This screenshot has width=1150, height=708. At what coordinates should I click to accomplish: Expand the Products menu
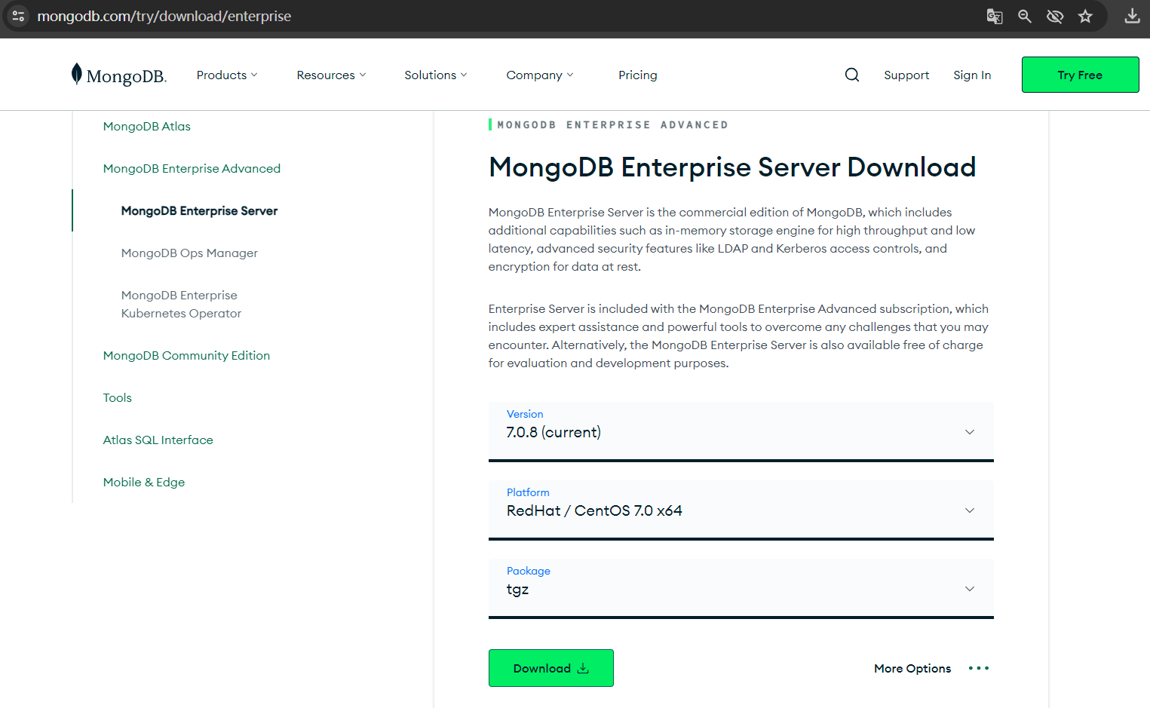click(227, 75)
